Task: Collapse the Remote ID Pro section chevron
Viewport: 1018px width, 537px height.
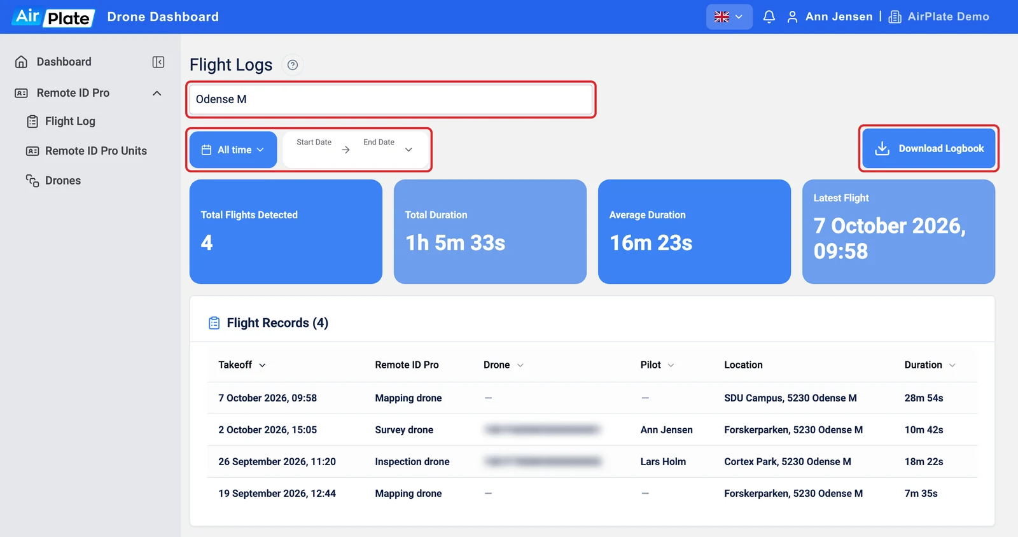Action: pyautogui.click(x=157, y=93)
